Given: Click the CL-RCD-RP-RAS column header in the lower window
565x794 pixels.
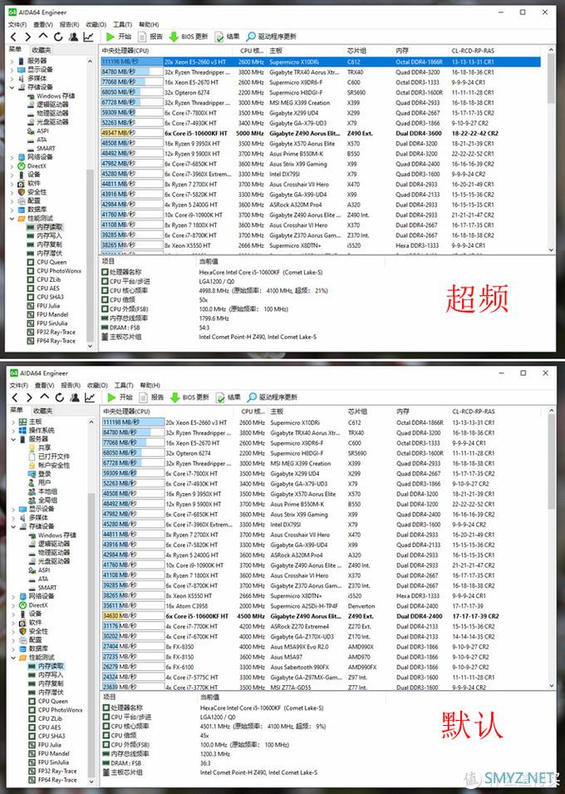Looking at the screenshot, I should (x=474, y=412).
